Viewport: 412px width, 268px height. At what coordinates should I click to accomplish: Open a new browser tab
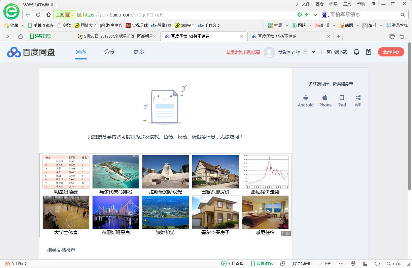coord(338,36)
